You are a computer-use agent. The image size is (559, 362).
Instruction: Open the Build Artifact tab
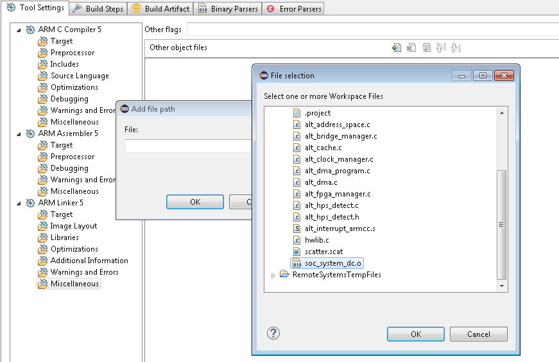click(x=160, y=8)
